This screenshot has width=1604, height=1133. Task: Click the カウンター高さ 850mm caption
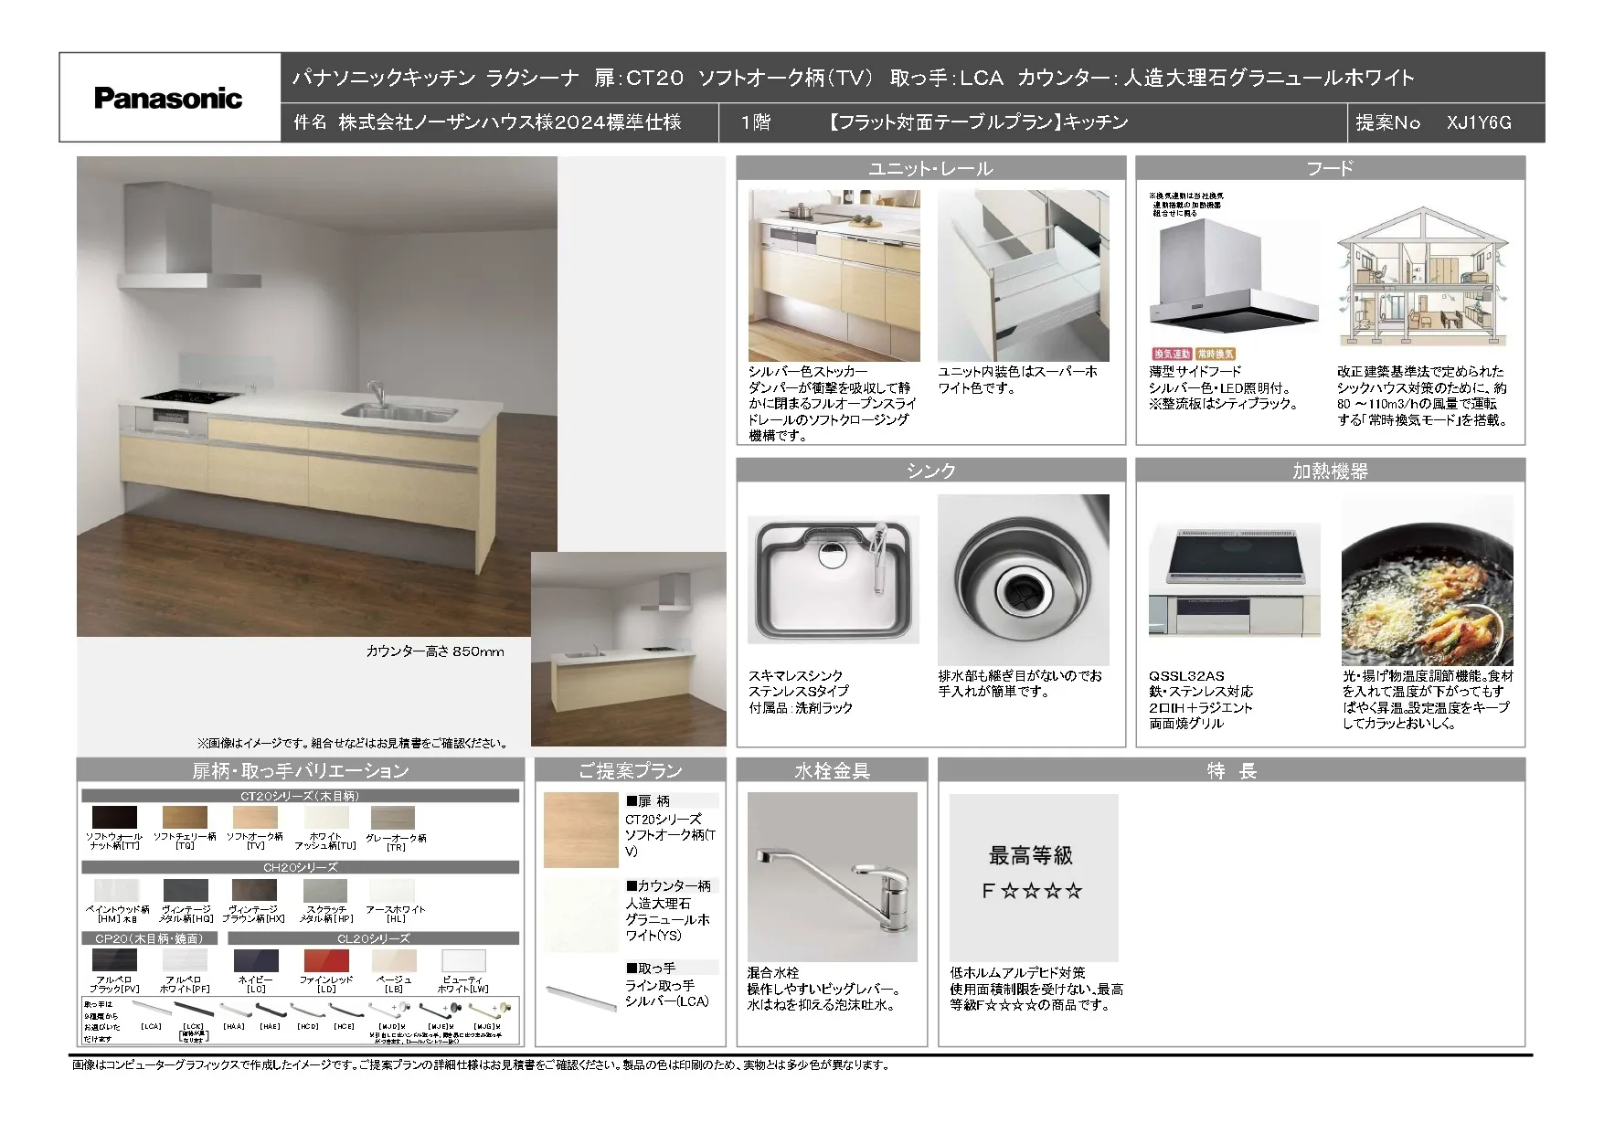coord(435,651)
